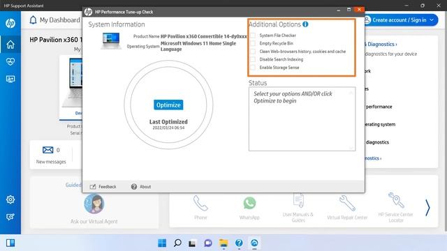
Task: Open taskbar Search
Action: click(x=177, y=243)
